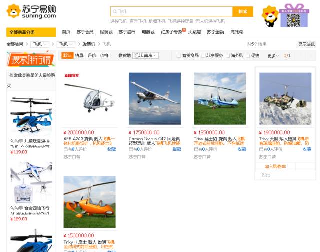
Task: Check the 有货商品 checkbox
Action: click(x=179, y=56)
